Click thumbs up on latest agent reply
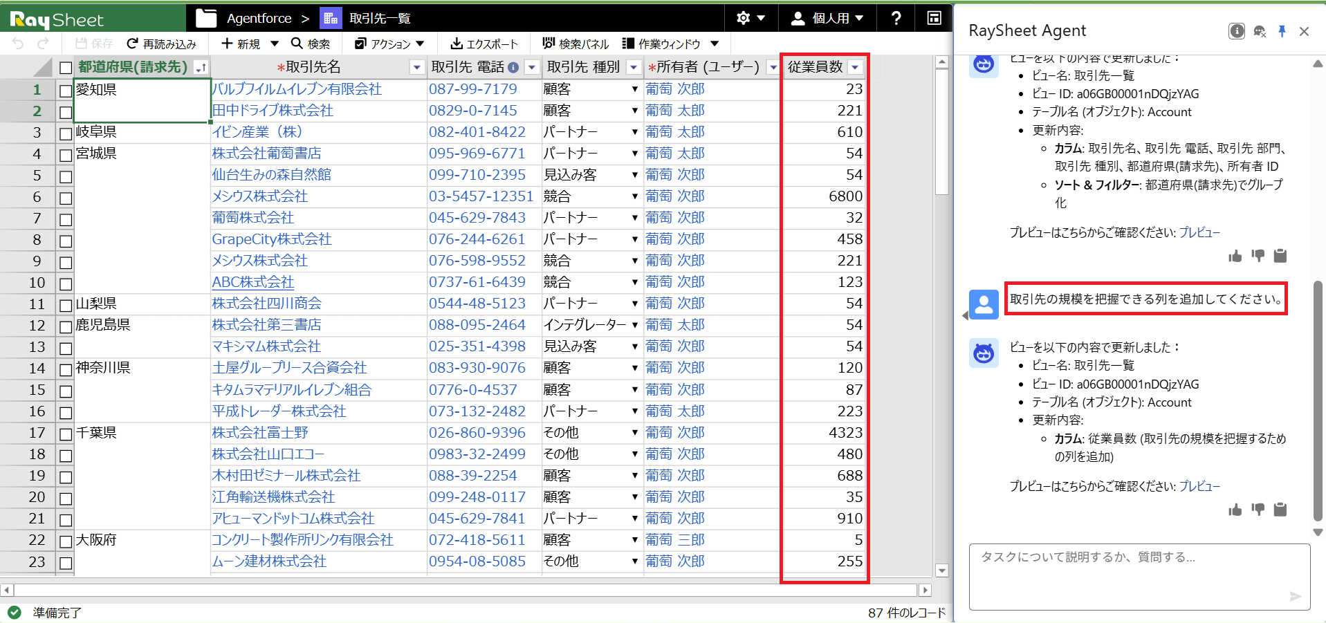The height and width of the screenshot is (623, 1326). (1235, 510)
